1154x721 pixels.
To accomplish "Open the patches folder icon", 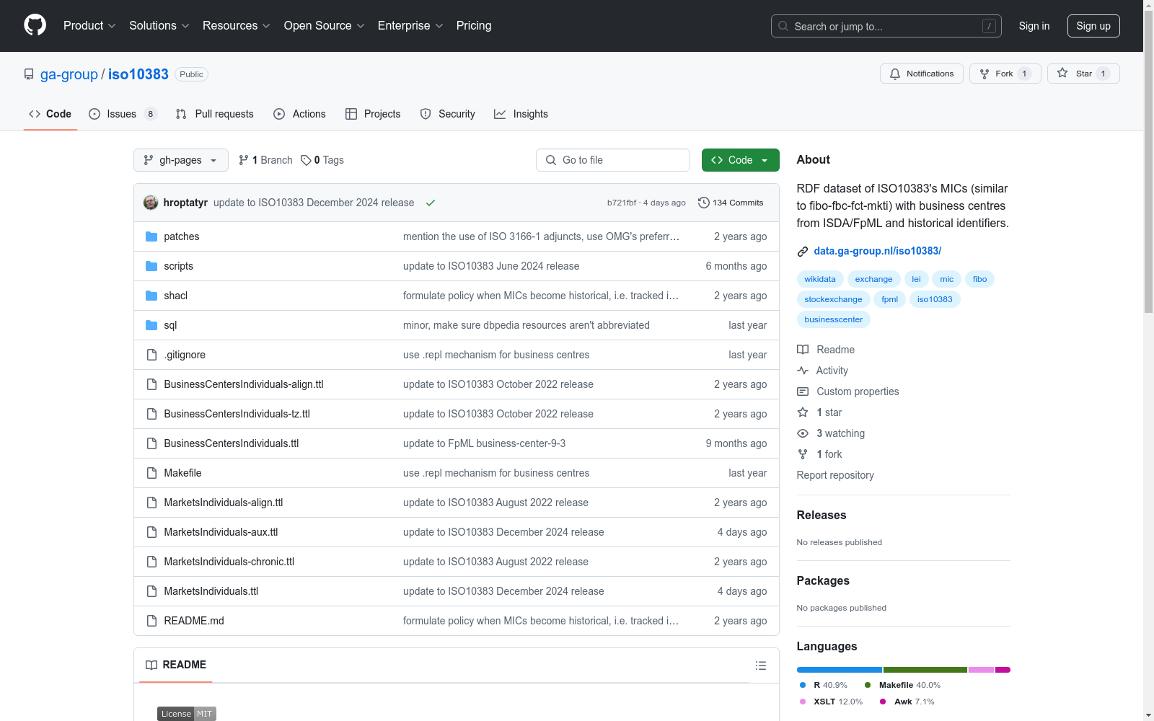I will [151, 236].
